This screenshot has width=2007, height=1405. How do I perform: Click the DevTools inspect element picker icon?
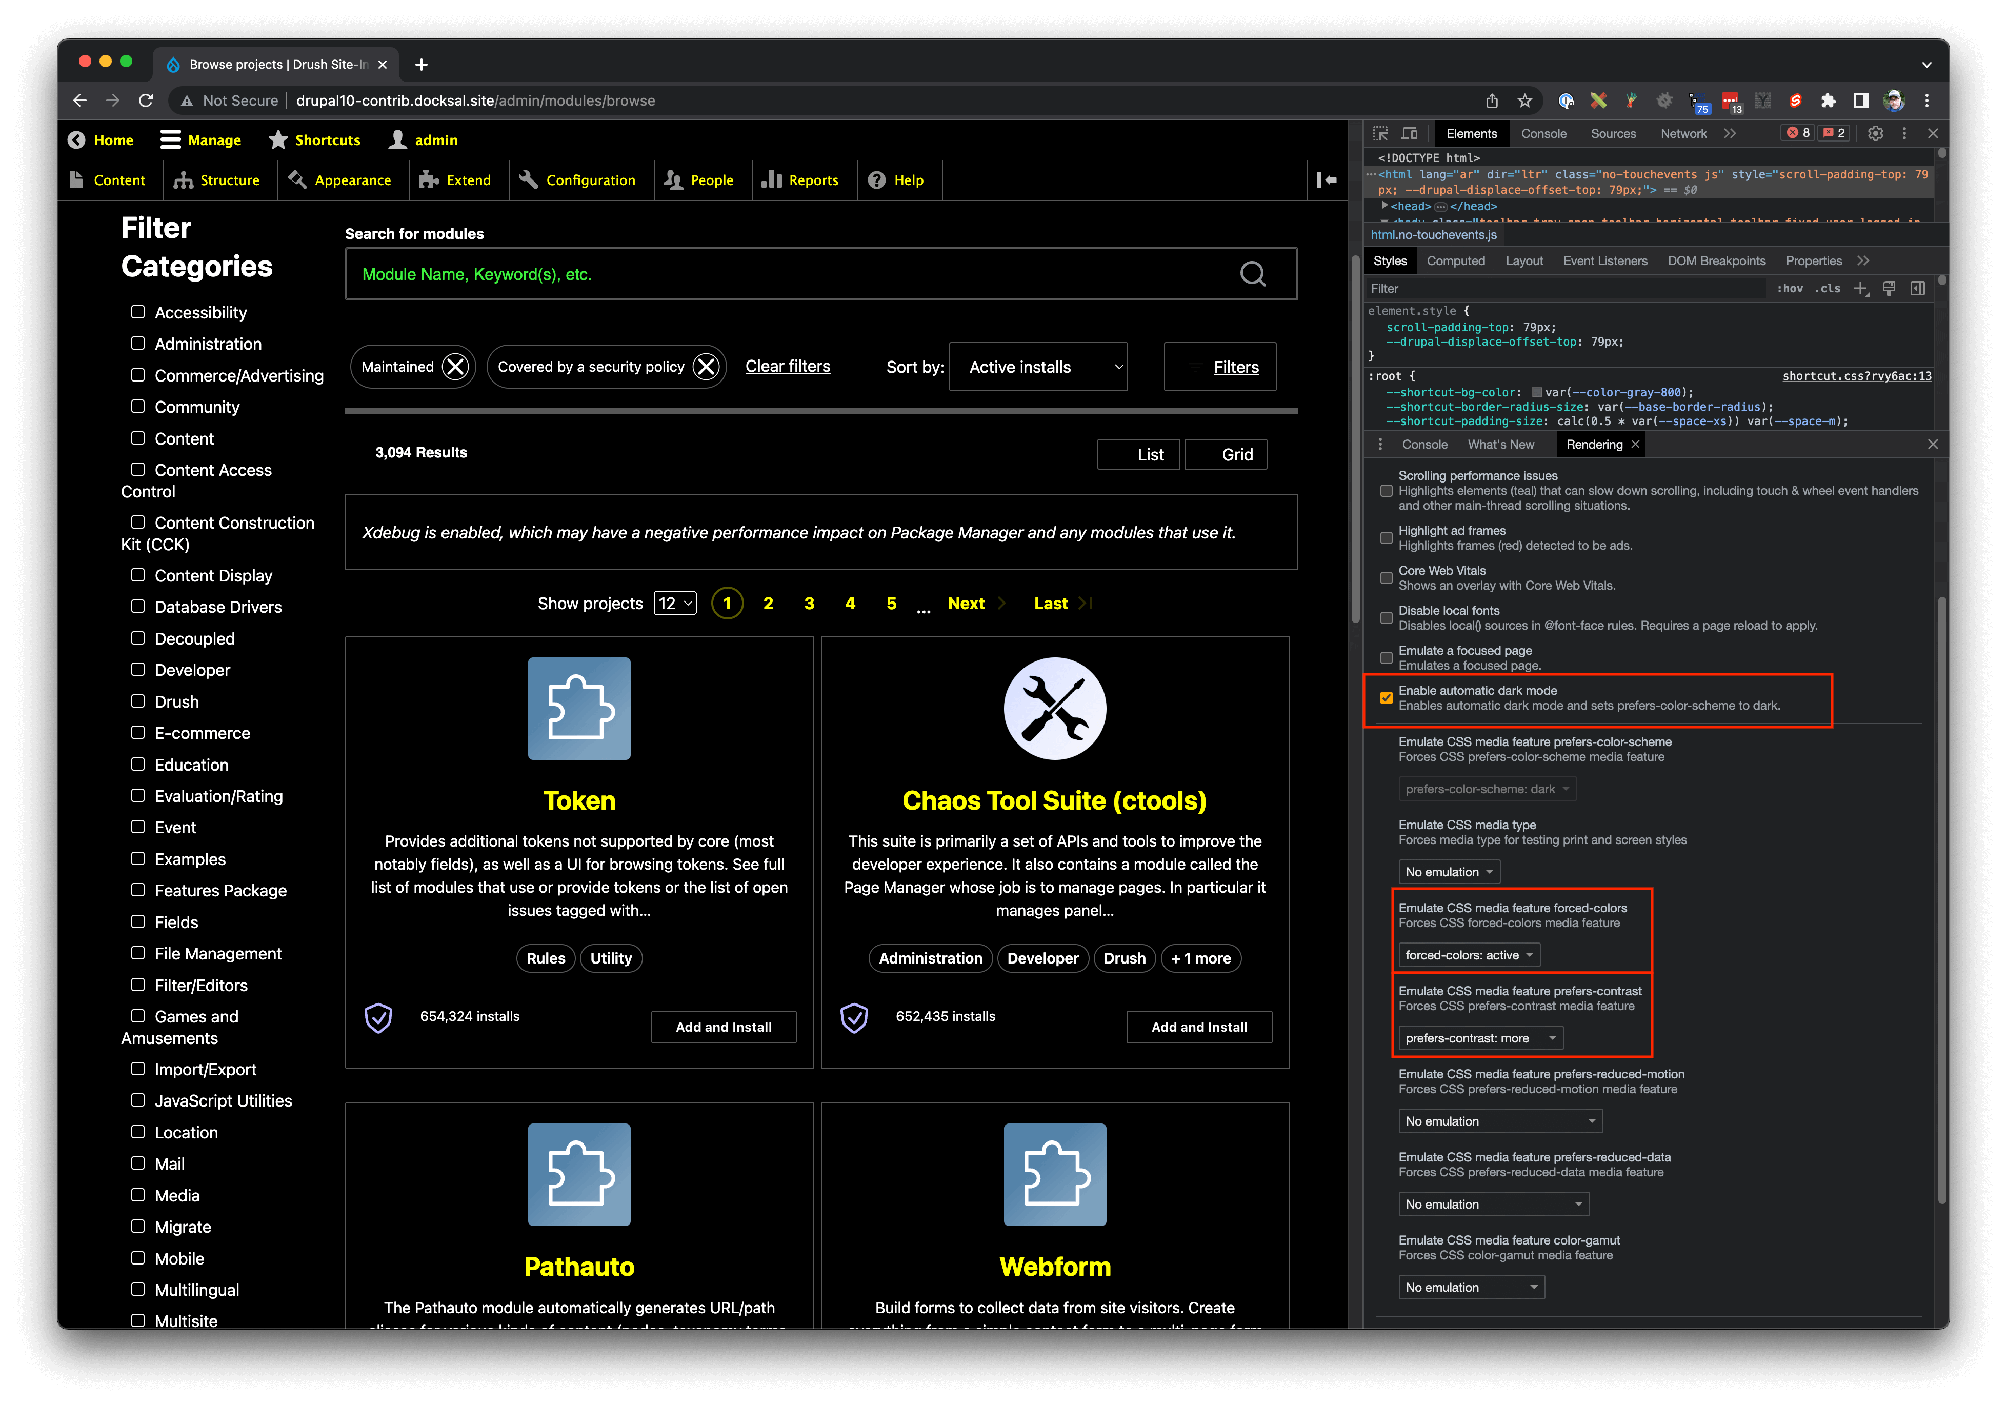1379,134
